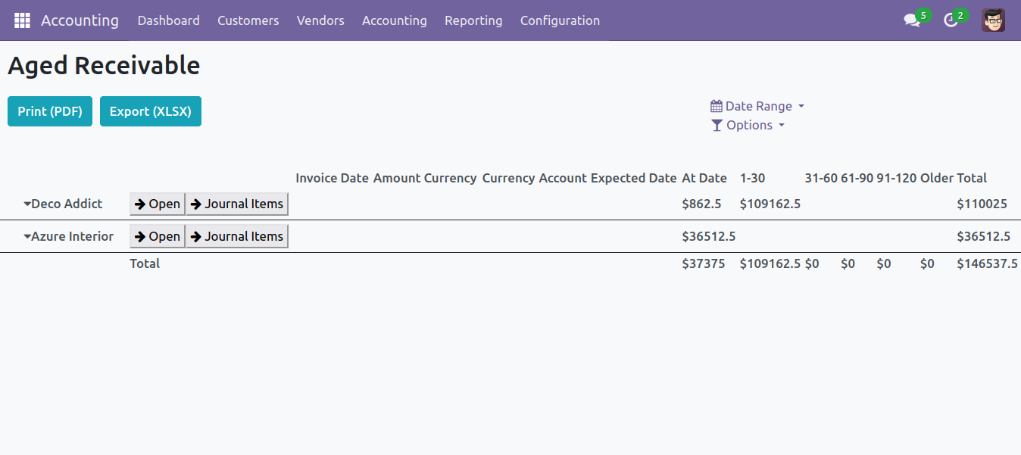Open the Customers menu
This screenshot has width=1021, height=455.
[248, 20]
